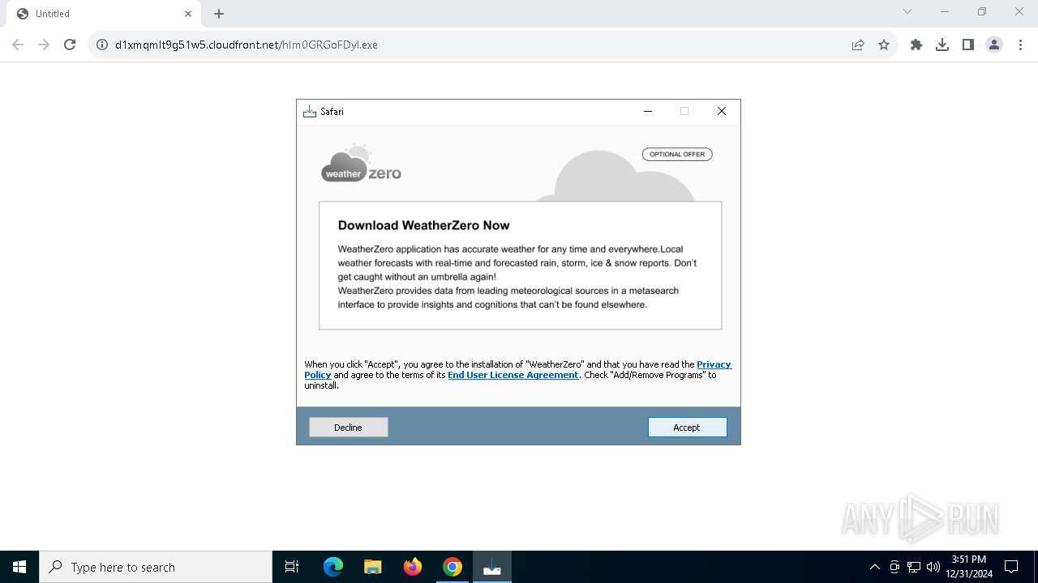Launch Microsoft Edge from taskbar
The image size is (1038, 583).
[x=333, y=567]
